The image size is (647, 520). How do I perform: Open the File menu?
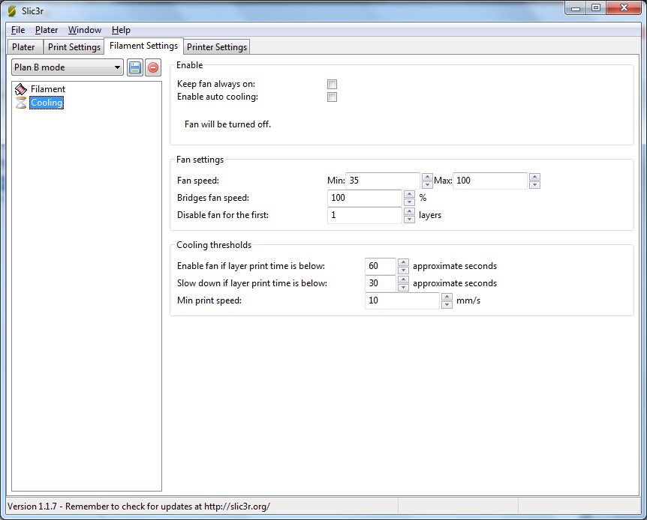[18, 30]
